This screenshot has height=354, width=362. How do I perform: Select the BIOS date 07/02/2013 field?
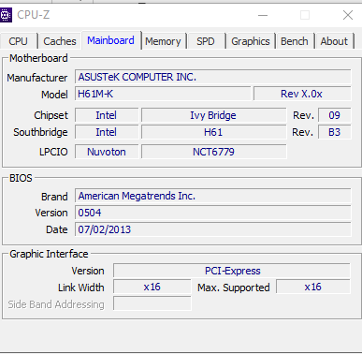click(x=213, y=229)
